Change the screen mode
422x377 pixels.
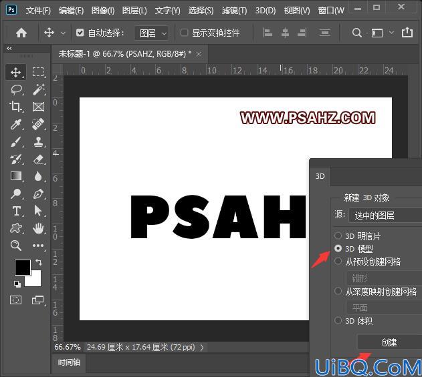tap(37, 300)
